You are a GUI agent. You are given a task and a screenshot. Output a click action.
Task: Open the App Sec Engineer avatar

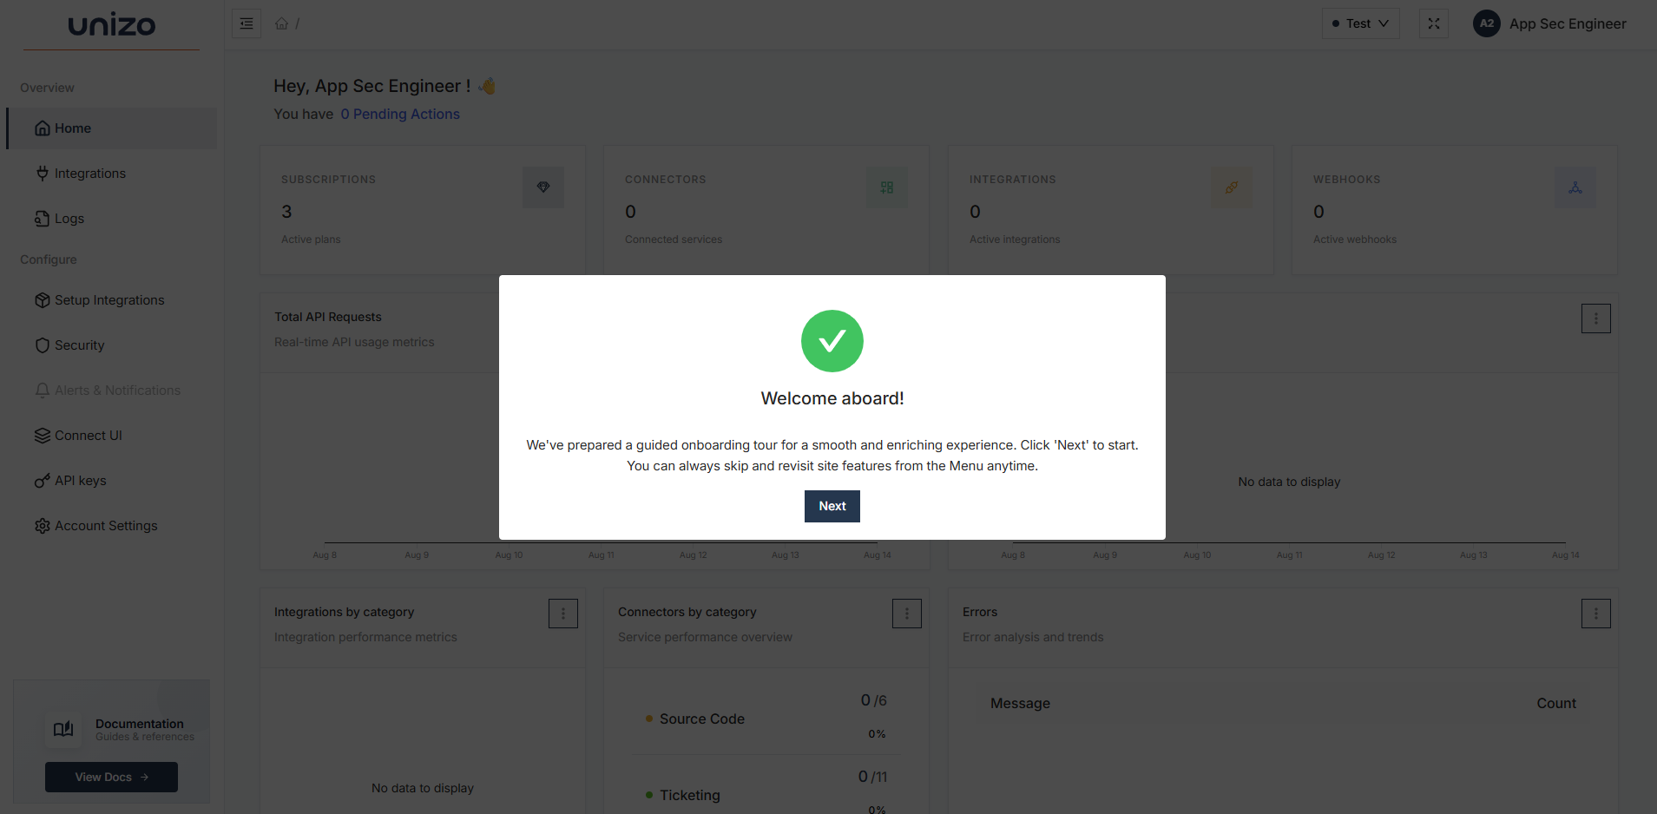point(1486,23)
